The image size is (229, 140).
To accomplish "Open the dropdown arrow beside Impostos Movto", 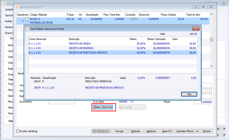I will tap(197, 131).
